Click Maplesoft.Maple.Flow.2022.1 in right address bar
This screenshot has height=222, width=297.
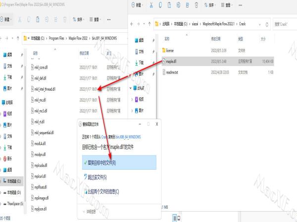pos(218,24)
